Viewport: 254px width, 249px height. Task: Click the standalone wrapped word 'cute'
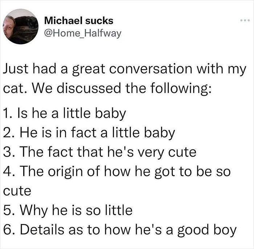17,191
